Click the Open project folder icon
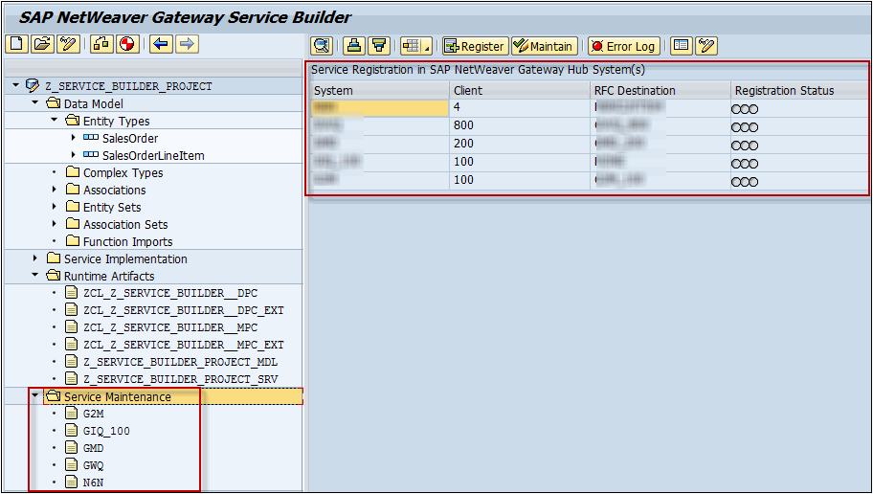The width and height of the screenshot is (873, 494). pos(41,44)
